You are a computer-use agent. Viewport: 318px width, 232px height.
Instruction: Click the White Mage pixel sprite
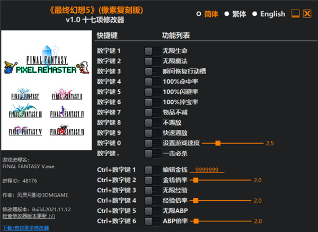tap(83, 67)
